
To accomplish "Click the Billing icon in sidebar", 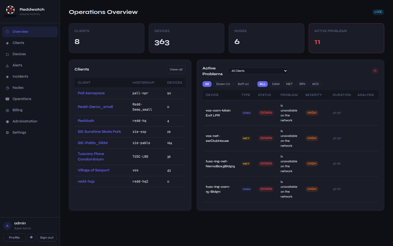I will pyautogui.click(x=7, y=110).
